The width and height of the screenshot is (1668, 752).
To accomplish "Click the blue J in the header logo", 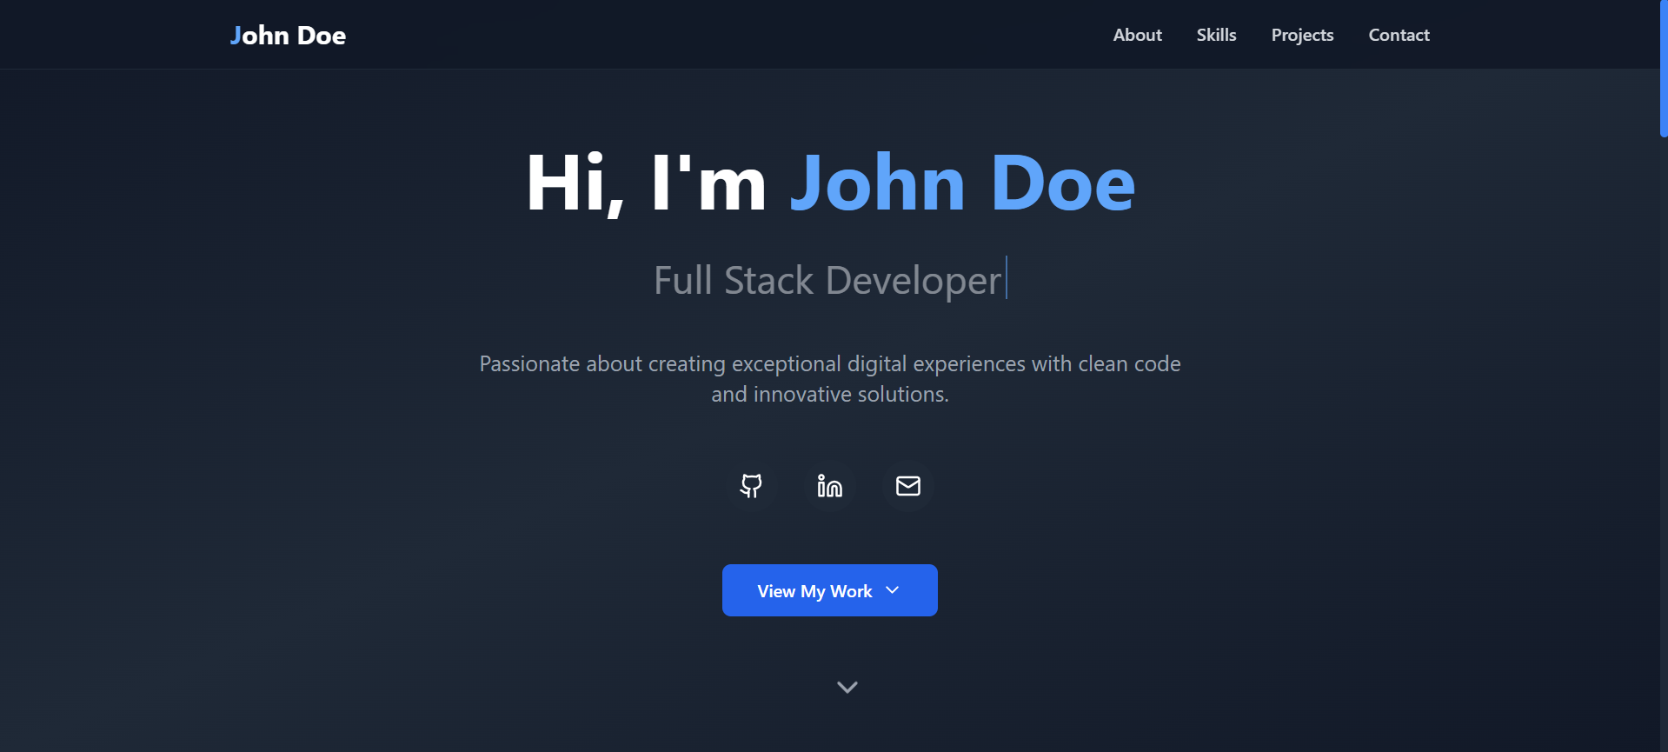I will coord(236,36).
